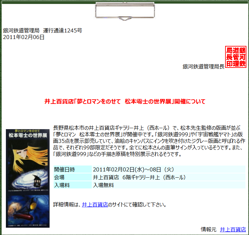Image resolution: width=249 pixels, height=235 pixels.
Task: Open the 井上百貨店 link in the 詳細情報 sentence
Action: tap(95, 205)
